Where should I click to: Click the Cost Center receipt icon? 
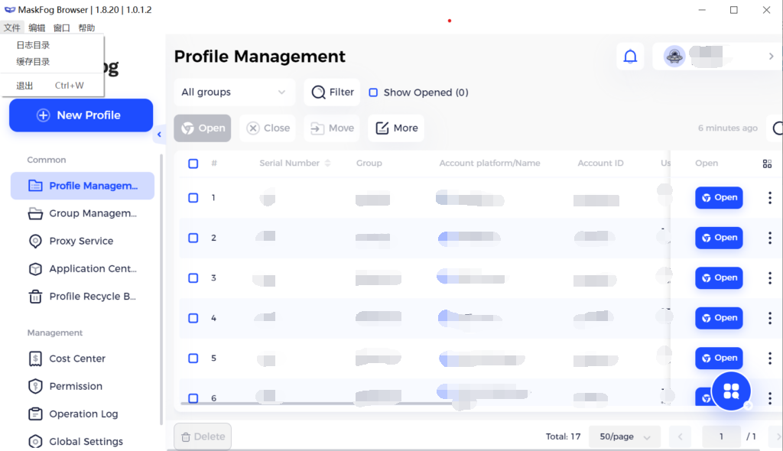35,359
